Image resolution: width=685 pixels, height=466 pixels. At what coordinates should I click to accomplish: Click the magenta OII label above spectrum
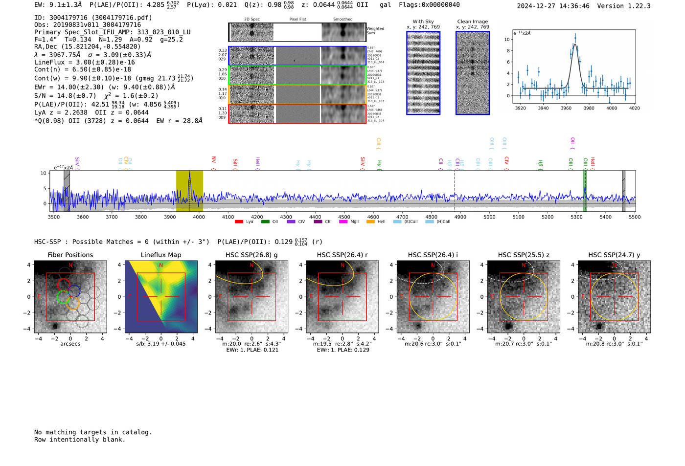point(572,143)
